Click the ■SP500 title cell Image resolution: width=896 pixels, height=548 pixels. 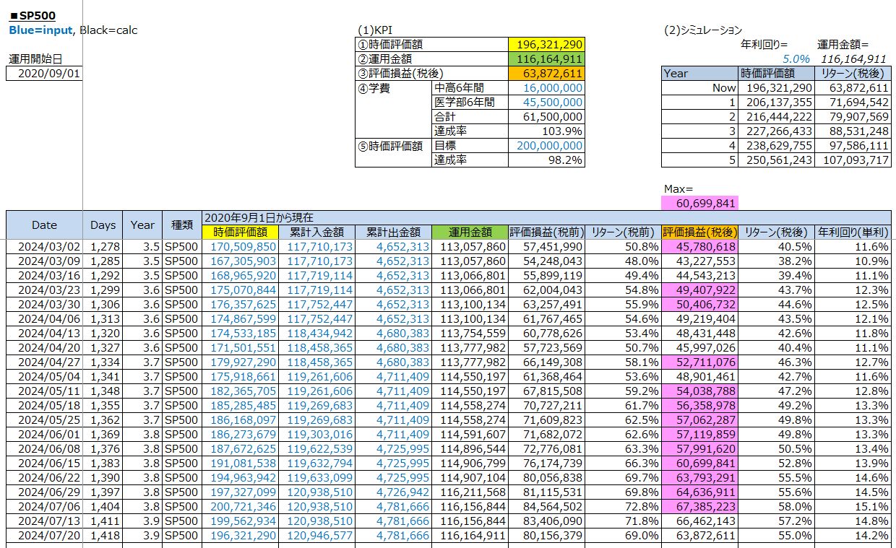click(x=33, y=15)
